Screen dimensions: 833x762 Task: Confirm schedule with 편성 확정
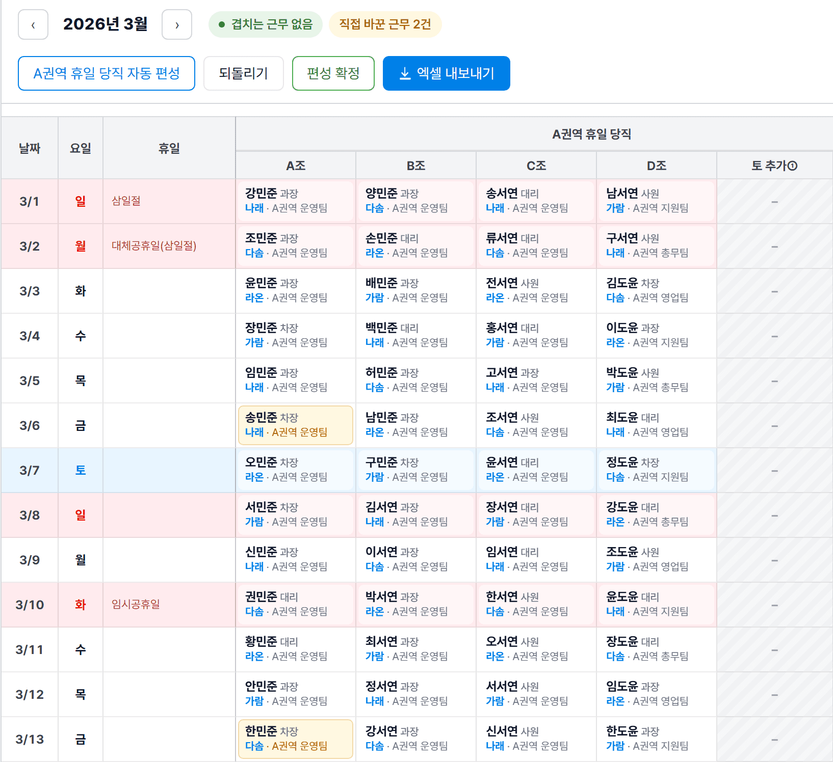(333, 73)
